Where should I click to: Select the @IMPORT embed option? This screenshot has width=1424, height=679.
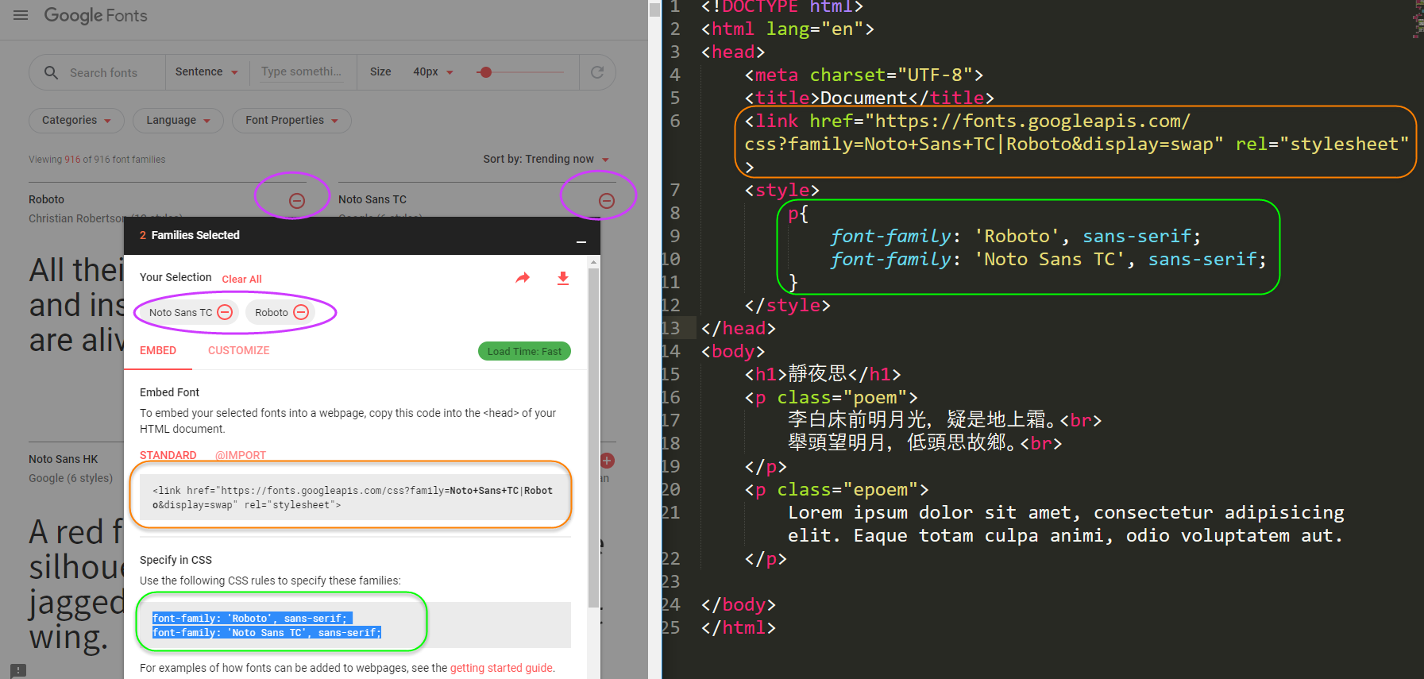pyautogui.click(x=241, y=455)
